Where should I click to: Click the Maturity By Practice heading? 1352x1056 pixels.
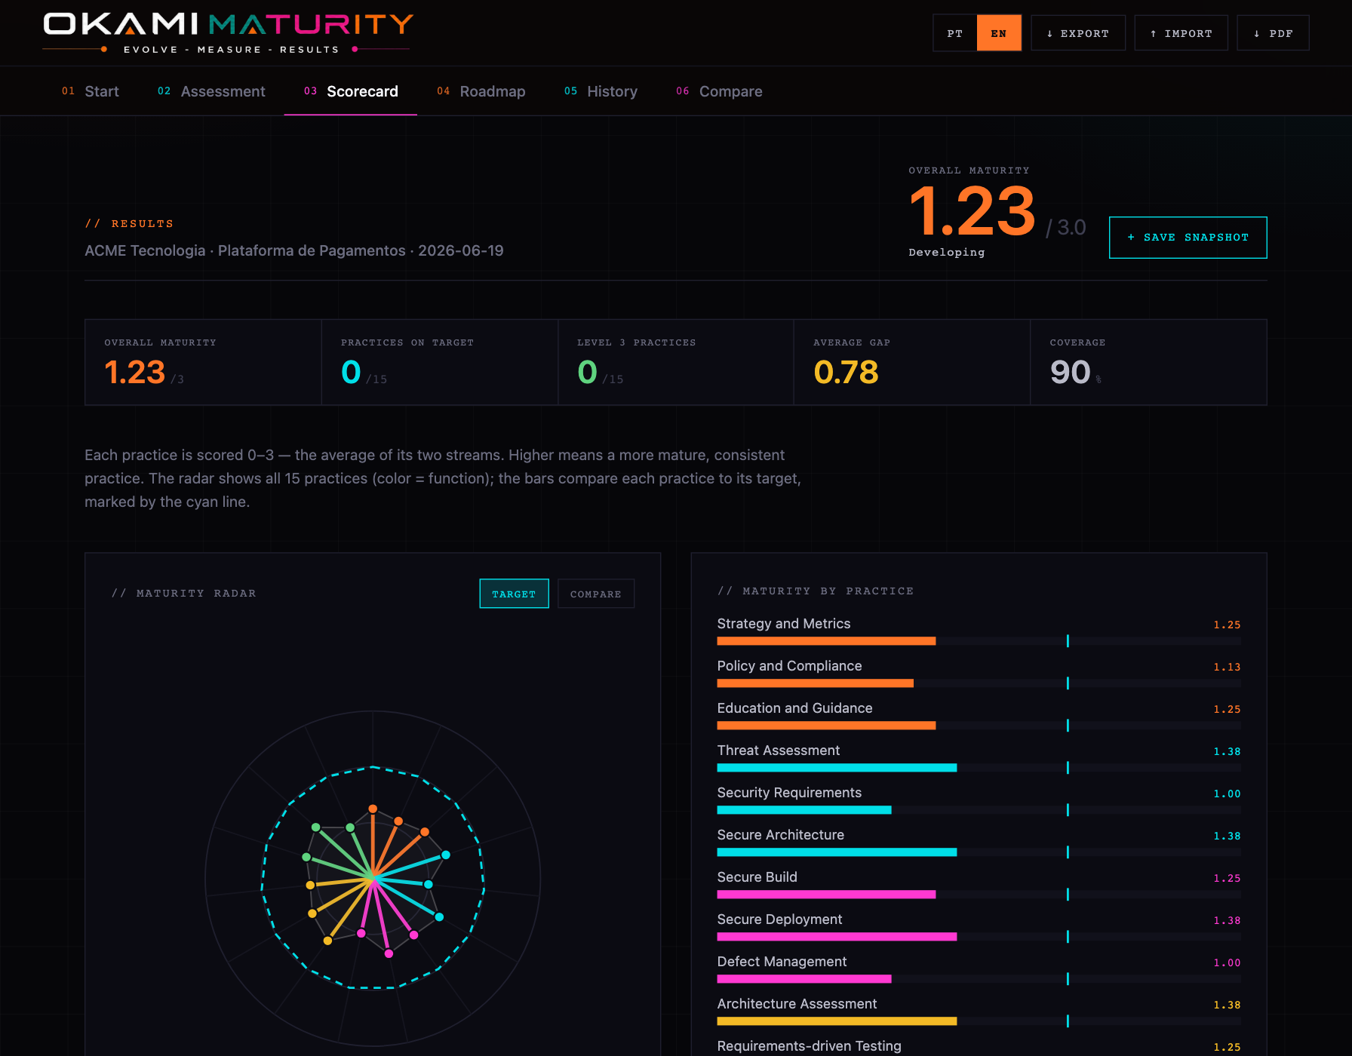816,591
